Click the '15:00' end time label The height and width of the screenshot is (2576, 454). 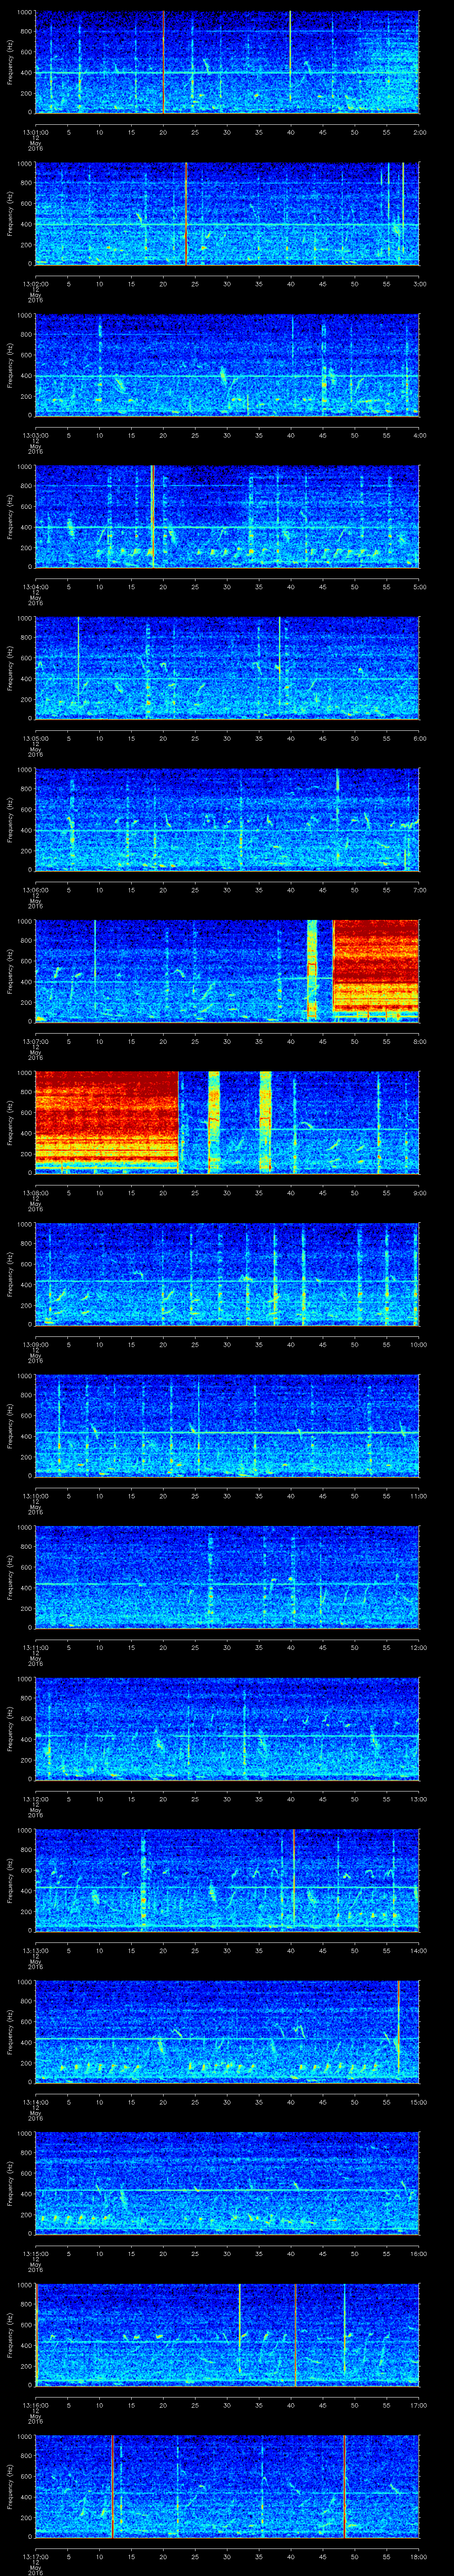pyautogui.click(x=418, y=2101)
